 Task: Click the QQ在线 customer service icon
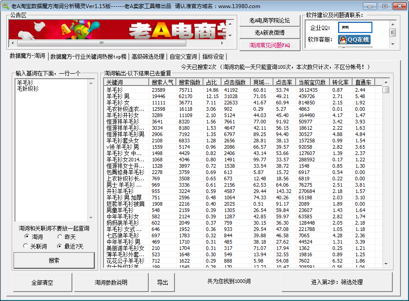tap(354, 40)
